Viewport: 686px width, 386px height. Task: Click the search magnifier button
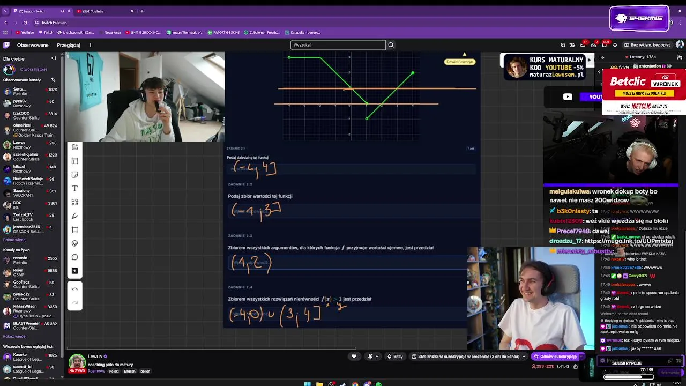[x=391, y=45]
